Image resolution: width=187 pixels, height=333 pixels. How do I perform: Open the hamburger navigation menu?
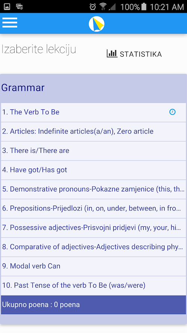tap(10, 22)
